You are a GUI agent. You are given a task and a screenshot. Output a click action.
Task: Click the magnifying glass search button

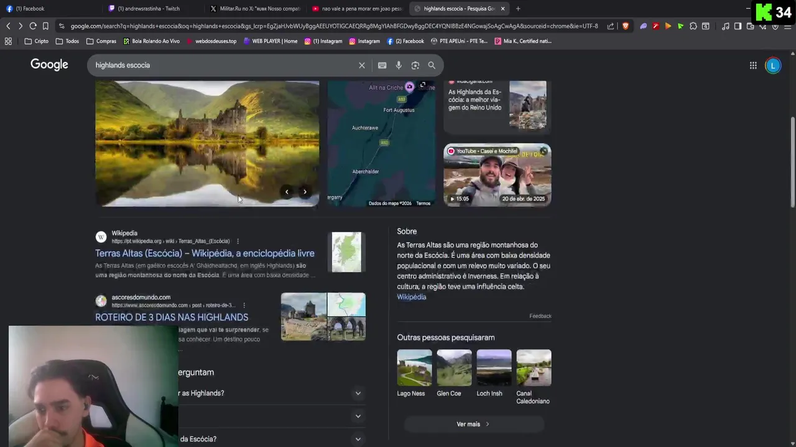click(x=432, y=65)
